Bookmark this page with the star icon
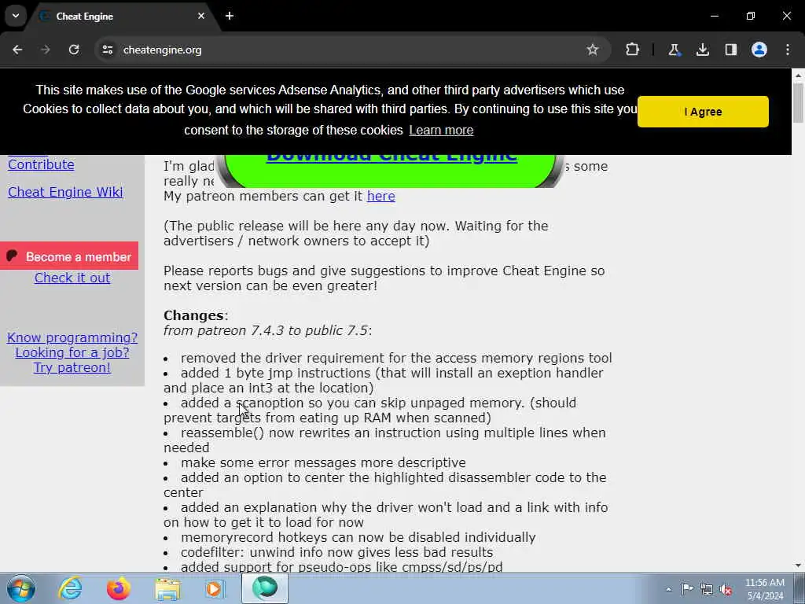Image resolution: width=805 pixels, height=604 pixels. coord(593,50)
